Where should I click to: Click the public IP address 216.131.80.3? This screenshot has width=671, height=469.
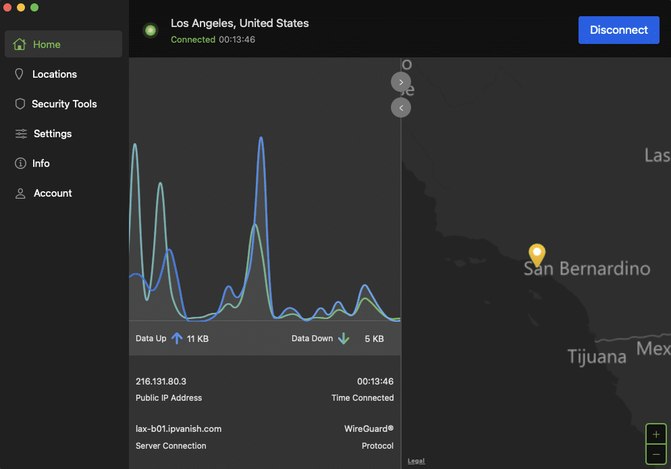point(161,382)
